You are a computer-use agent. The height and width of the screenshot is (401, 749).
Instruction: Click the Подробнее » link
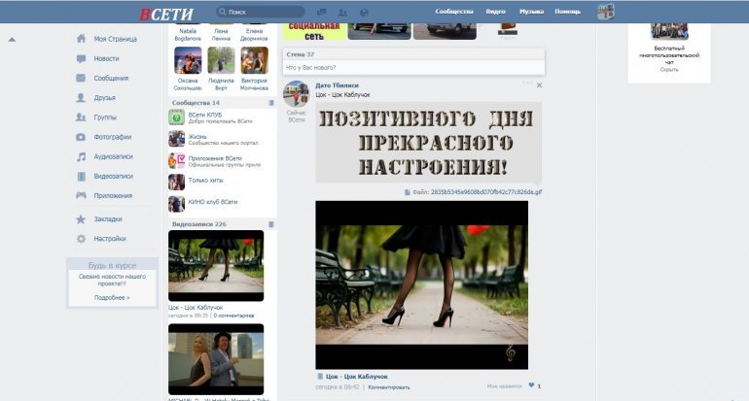(x=111, y=297)
